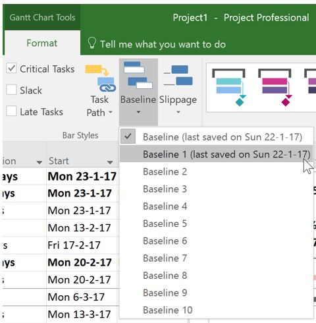Select the magenta Gantt chart style thumbnail

(275, 88)
